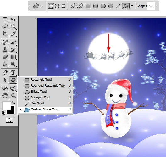This screenshot has height=157, width=166.
Task: Choose Rectangle Tool from flyout menu
Action: click(45, 80)
